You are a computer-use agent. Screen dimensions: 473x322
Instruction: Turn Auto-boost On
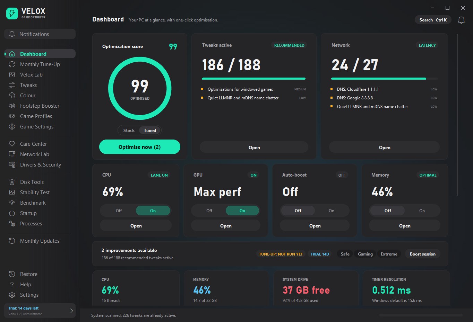point(332,211)
